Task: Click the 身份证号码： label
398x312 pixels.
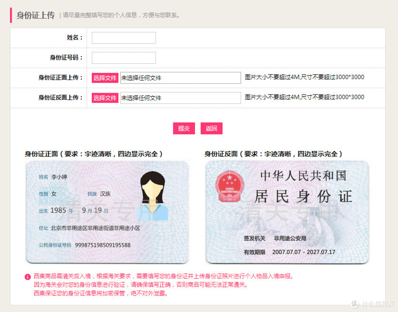Action: 66,58
